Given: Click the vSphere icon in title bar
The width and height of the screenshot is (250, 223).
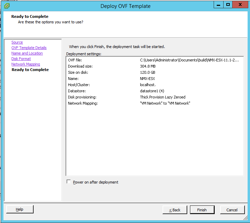Looking at the screenshot, I should (x=7, y=6).
